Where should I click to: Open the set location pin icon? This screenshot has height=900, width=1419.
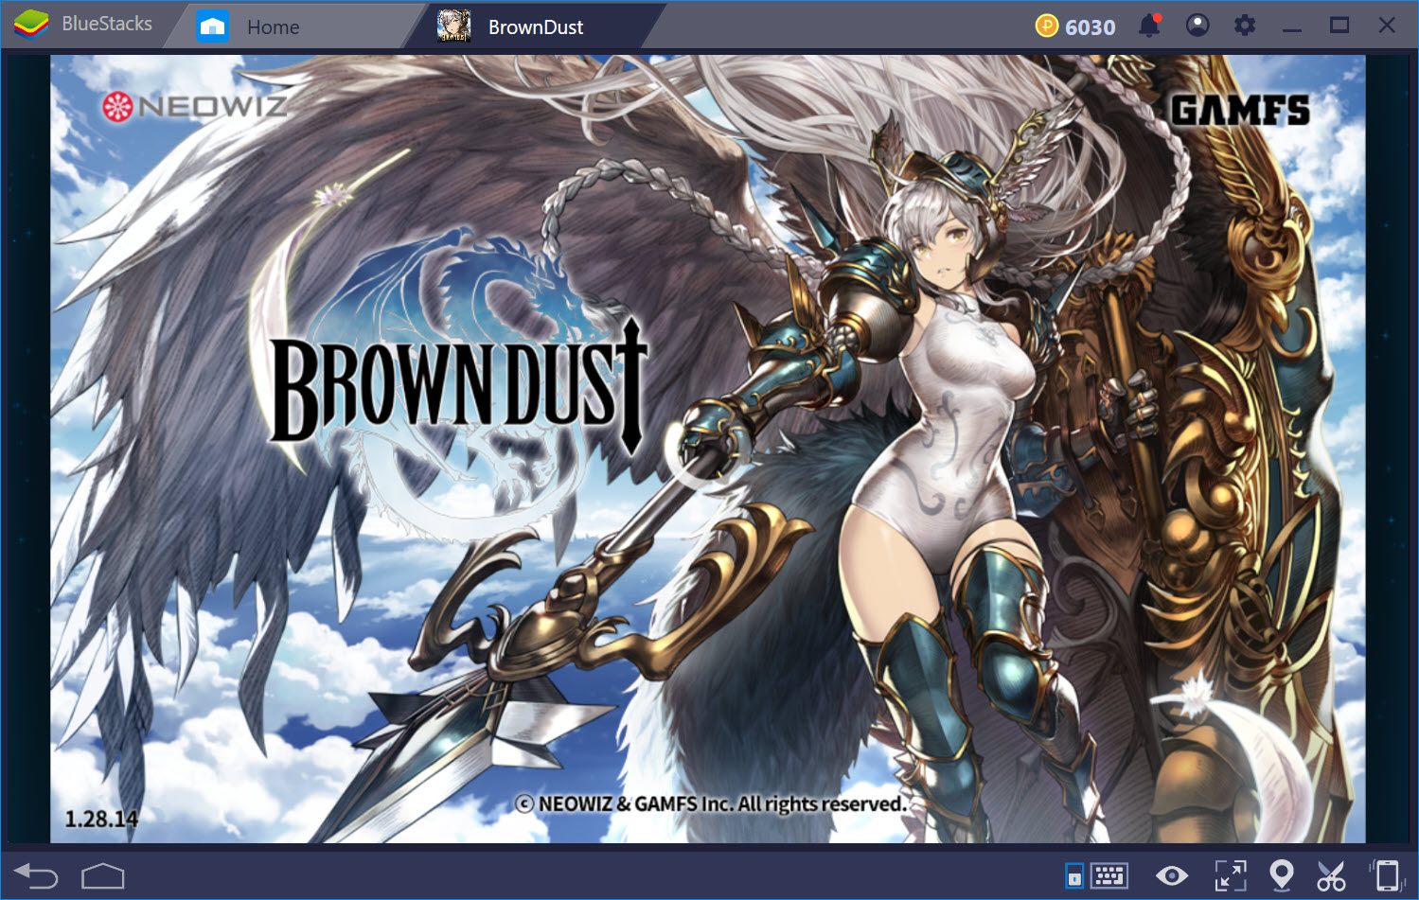tap(1281, 875)
